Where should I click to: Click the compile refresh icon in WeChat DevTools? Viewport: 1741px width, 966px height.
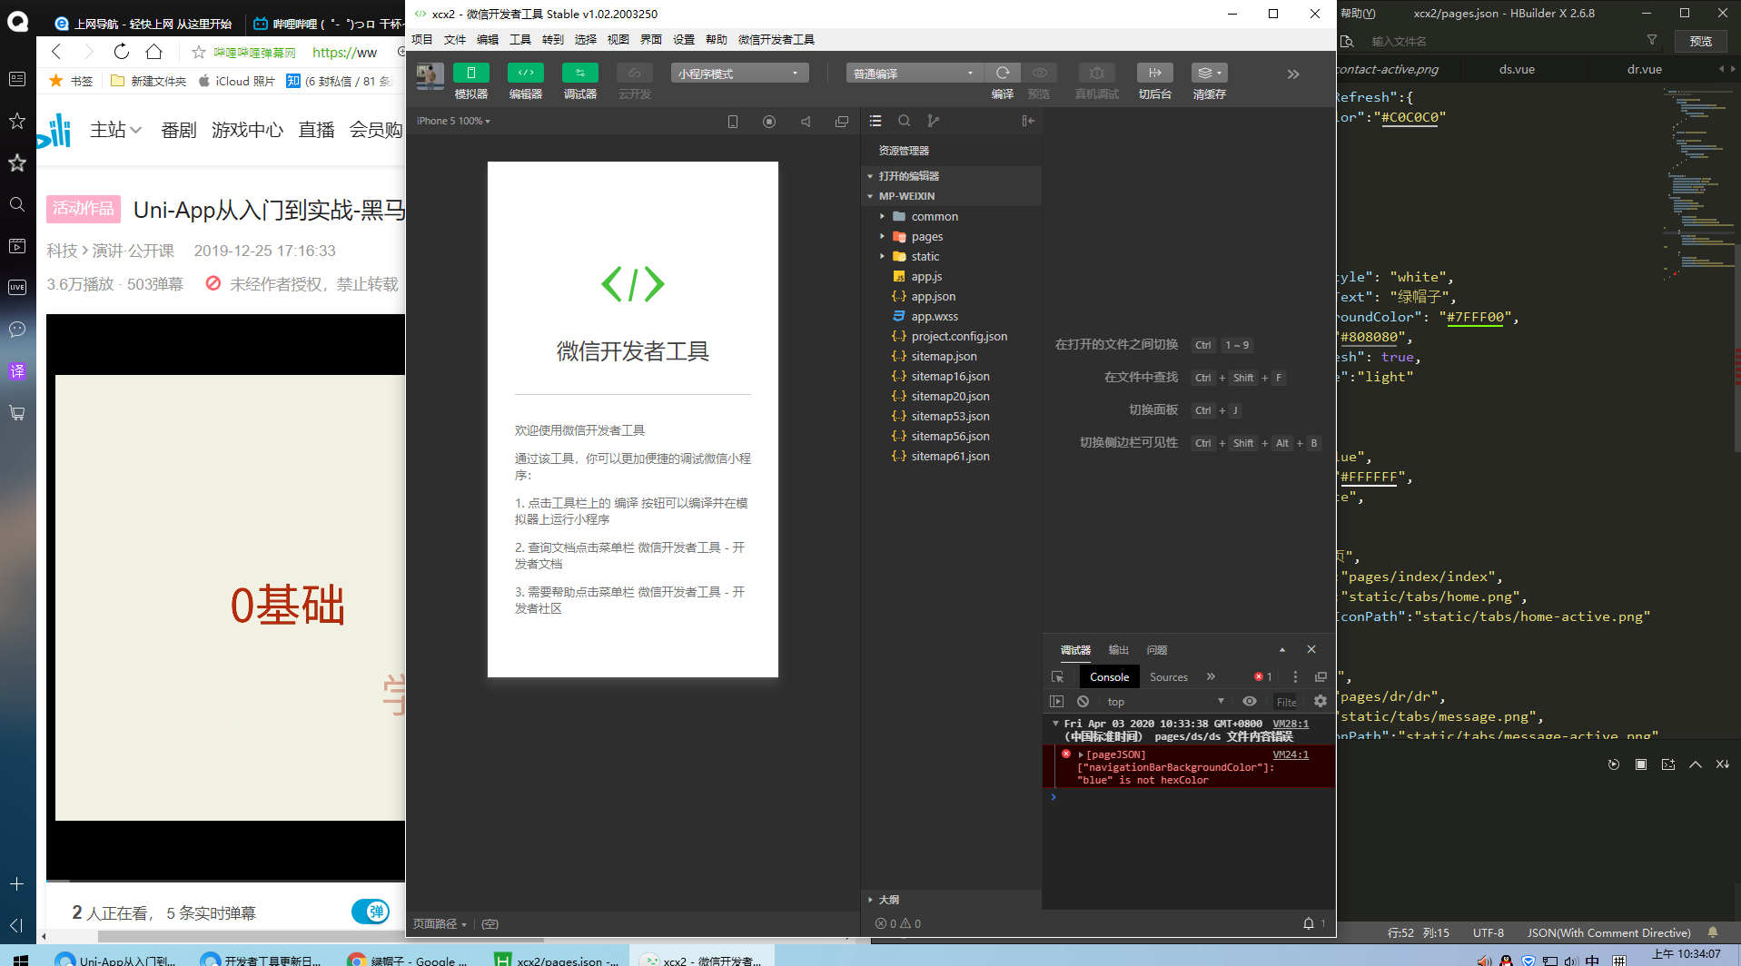[1003, 73]
